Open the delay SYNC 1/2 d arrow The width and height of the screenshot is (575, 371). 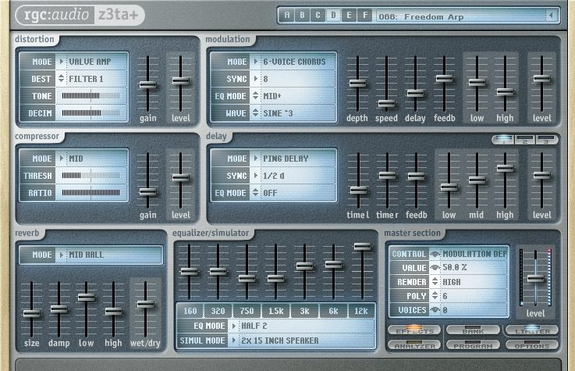point(256,176)
